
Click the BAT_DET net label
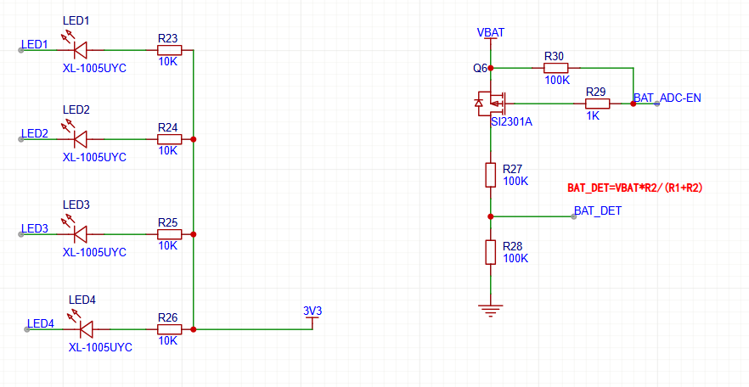point(598,210)
